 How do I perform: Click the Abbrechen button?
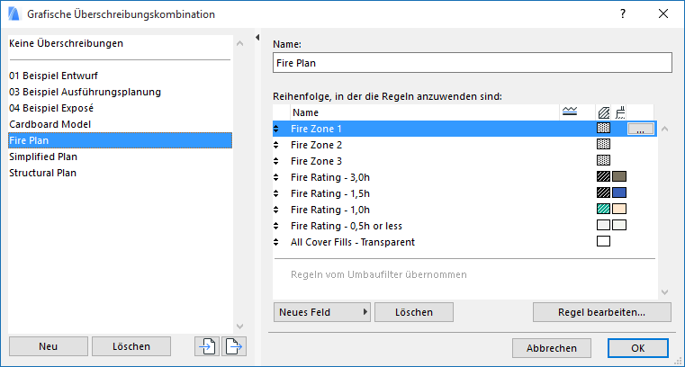[551, 347]
